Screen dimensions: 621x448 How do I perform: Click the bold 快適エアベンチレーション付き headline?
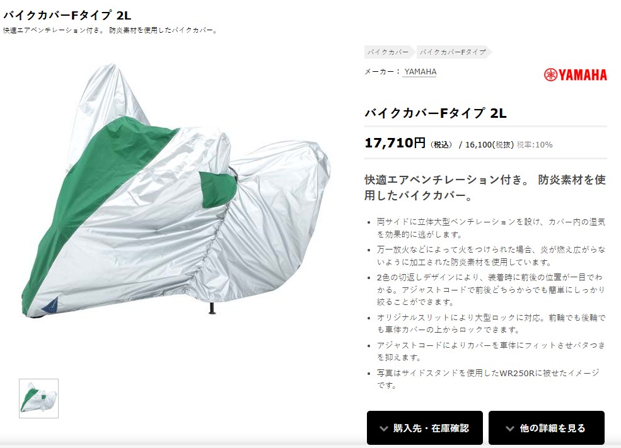pyautogui.click(x=485, y=187)
